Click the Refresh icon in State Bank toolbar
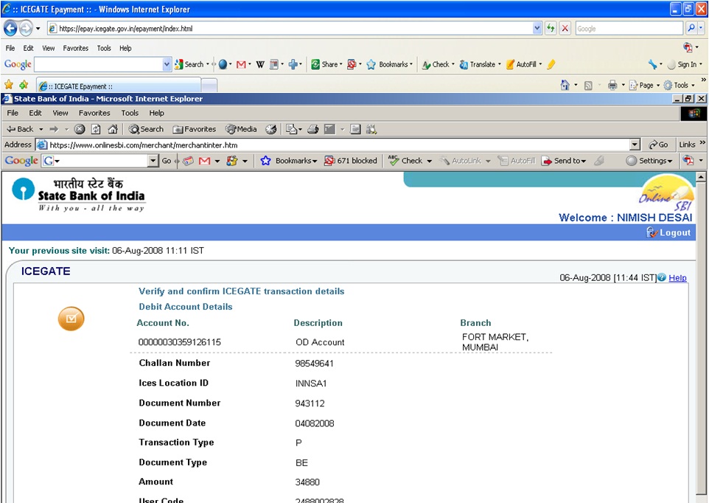The width and height of the screenshot is (709, 503). click(96, 129)
